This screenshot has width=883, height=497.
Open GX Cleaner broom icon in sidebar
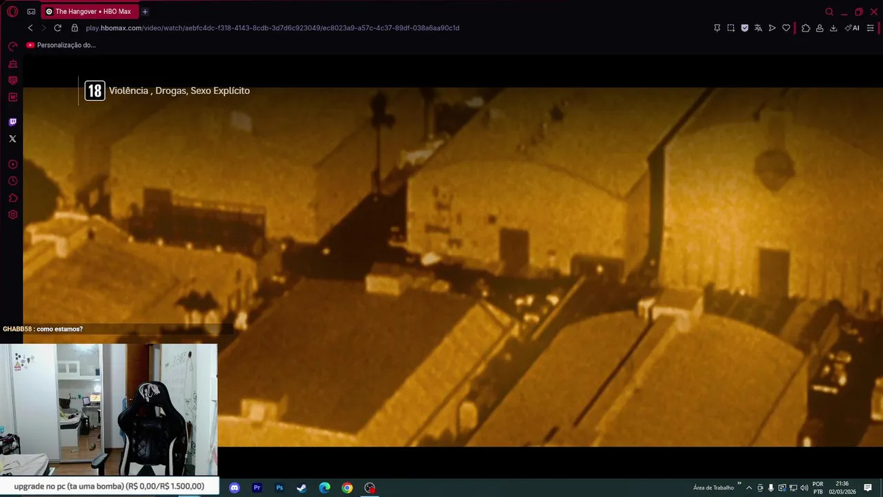pyautogui.click(x=12, y=64)
